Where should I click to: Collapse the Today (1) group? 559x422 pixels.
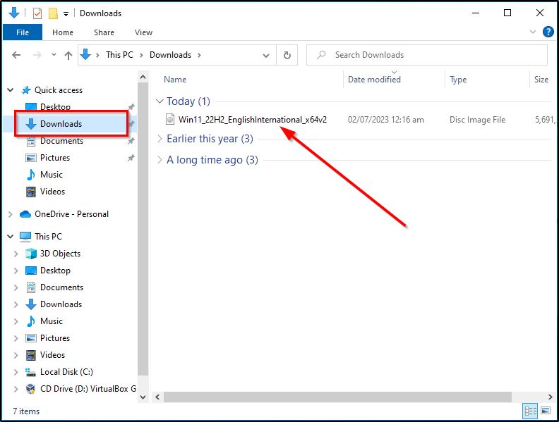tap(160, 101)
